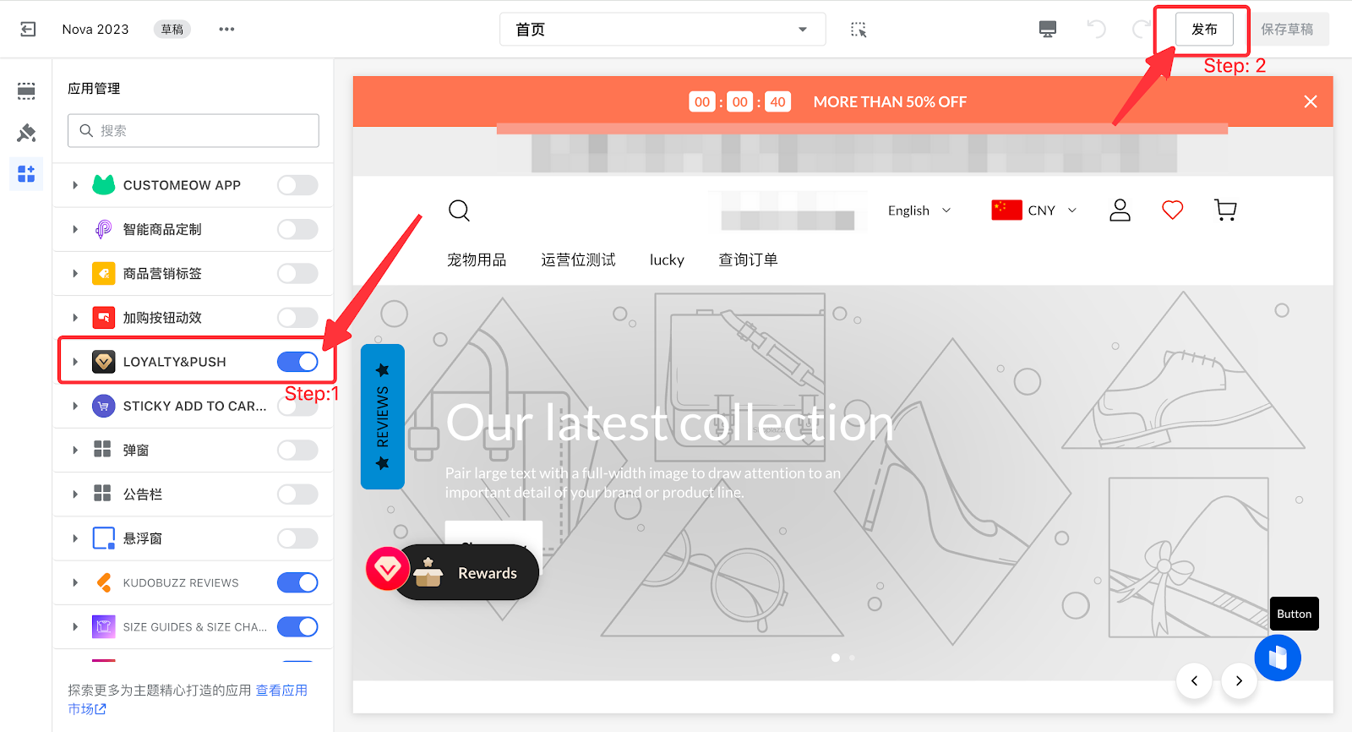
Task: Open the 查看应用市场 link
Action: tap(281, 691)
